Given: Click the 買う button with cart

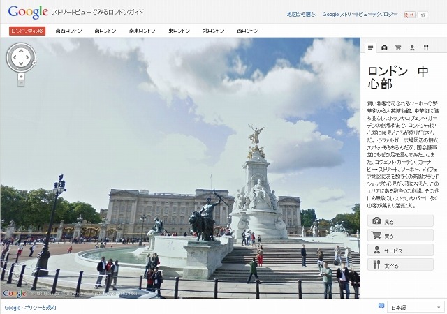Looking at the screenshot, I should click(400, 236).
